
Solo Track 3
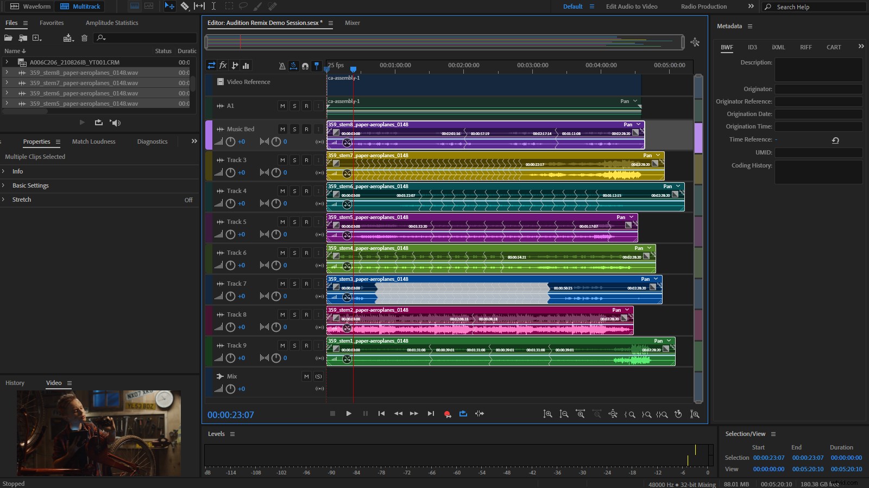[295, 160]
